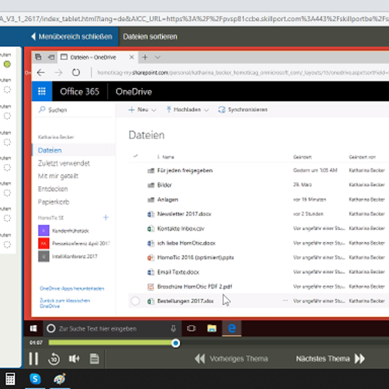Click the PowerPoint icon of HomoTic 2016 file
The image size is (389, 389).
[151, 258]
